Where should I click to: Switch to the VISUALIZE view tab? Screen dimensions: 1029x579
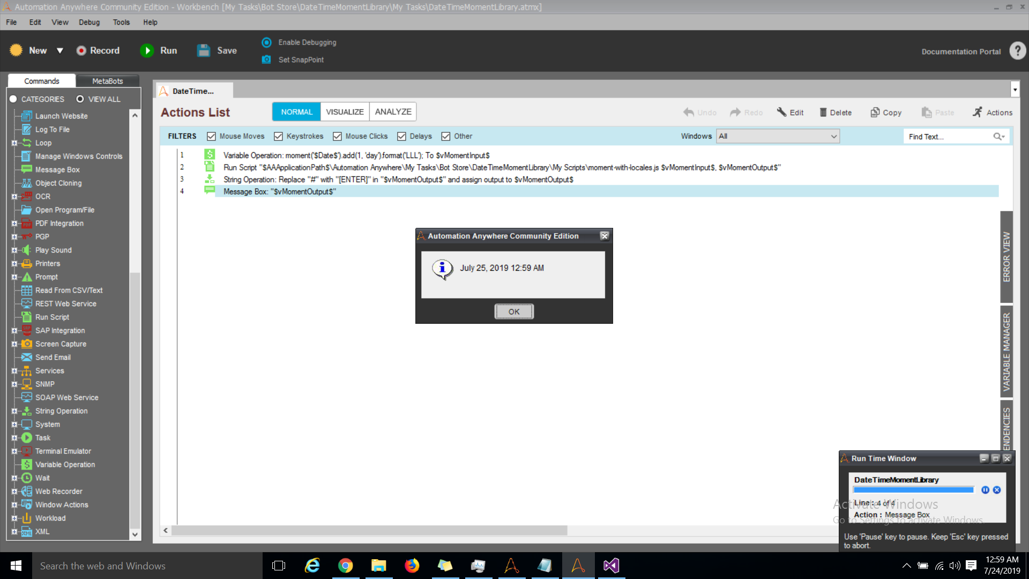pos(345,112)
